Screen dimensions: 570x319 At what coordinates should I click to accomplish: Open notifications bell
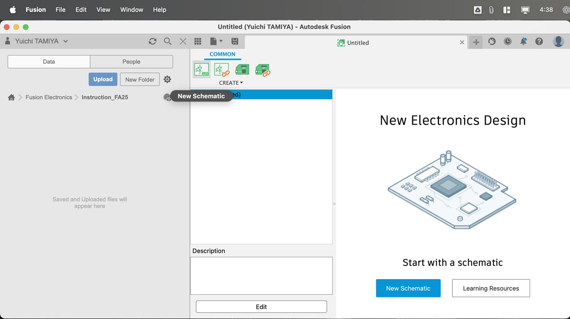coord(523,41)
